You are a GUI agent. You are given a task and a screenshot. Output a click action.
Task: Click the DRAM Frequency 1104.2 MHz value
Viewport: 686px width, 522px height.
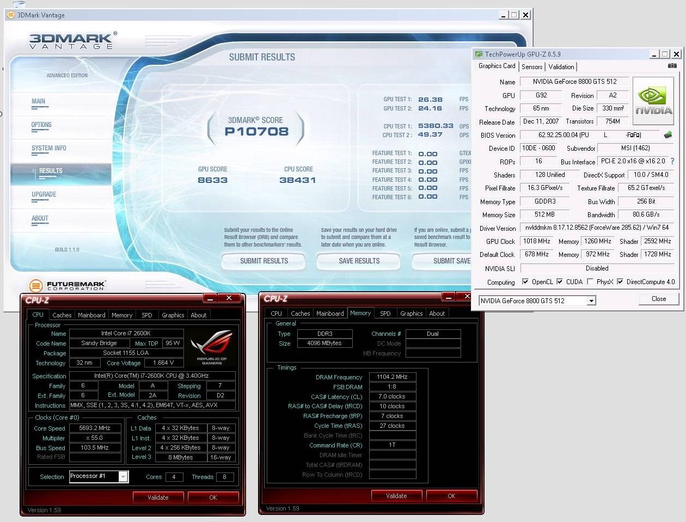click(x=392, y=377)
